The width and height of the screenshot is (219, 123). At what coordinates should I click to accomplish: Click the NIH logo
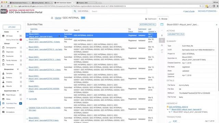pyautogui.click(x=4, y=11)
